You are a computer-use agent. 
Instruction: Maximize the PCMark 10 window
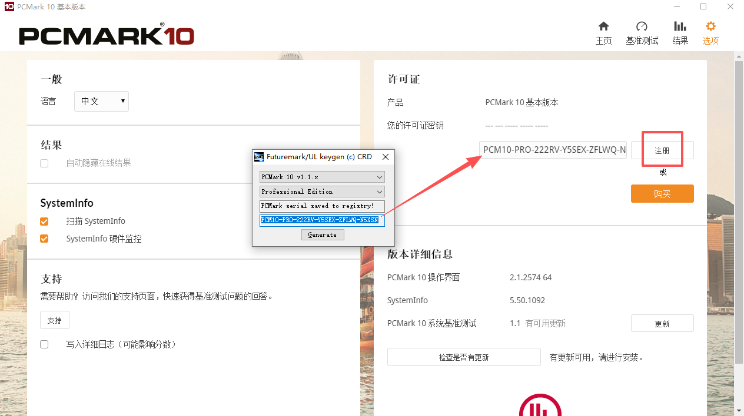tap(703, 7)
